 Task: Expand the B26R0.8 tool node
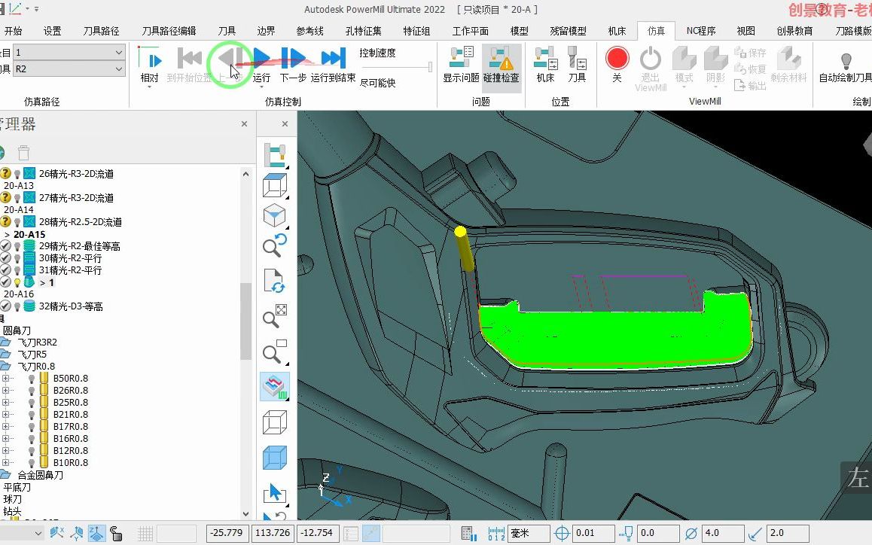(x=5, y=391)
